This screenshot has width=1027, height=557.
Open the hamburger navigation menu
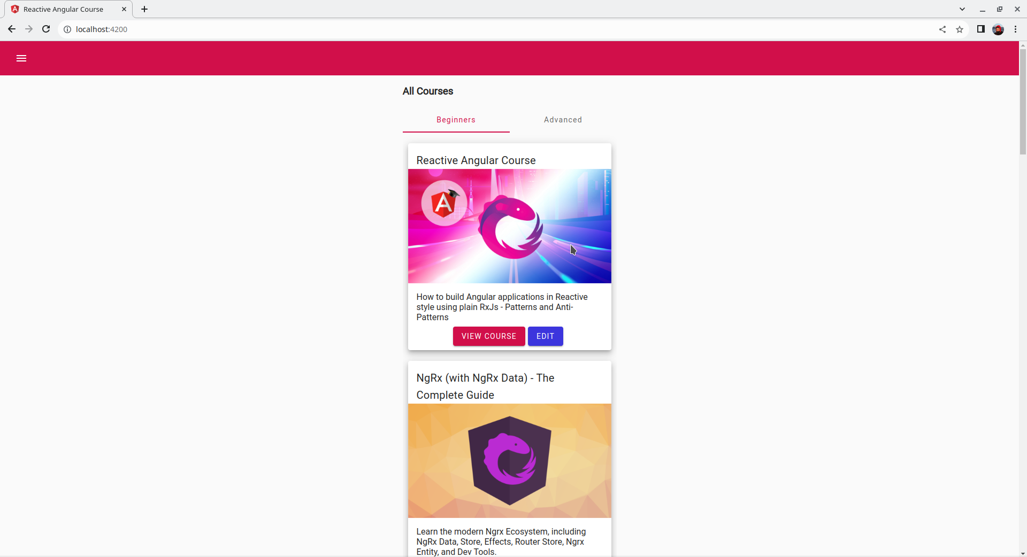[21, 58]
